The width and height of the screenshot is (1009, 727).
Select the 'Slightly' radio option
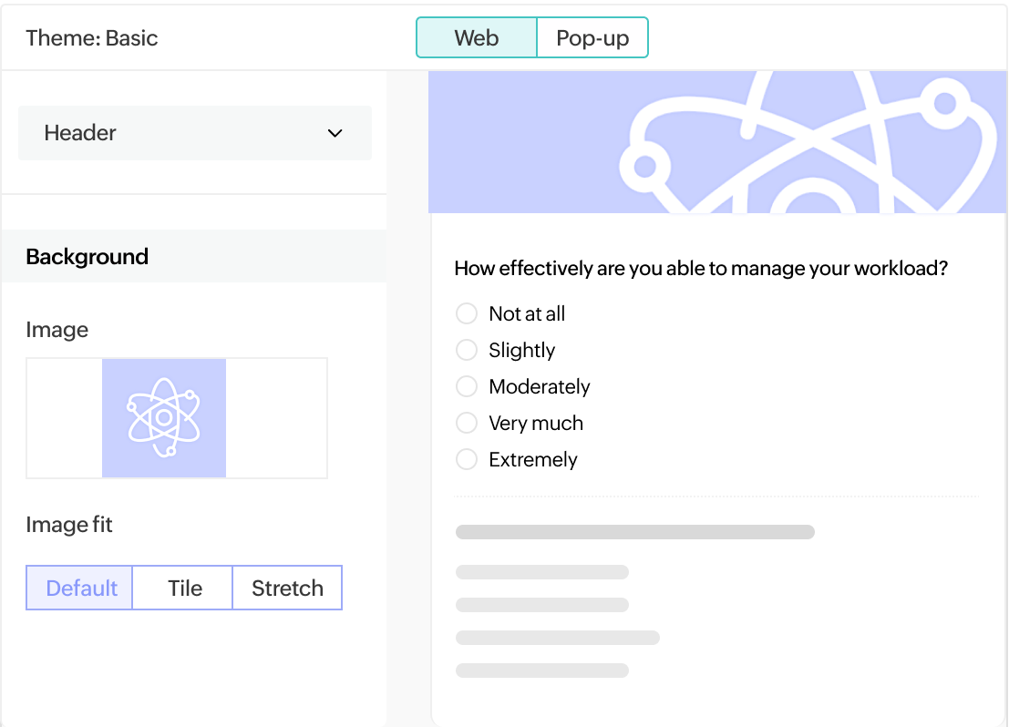[x=467, y=351]
